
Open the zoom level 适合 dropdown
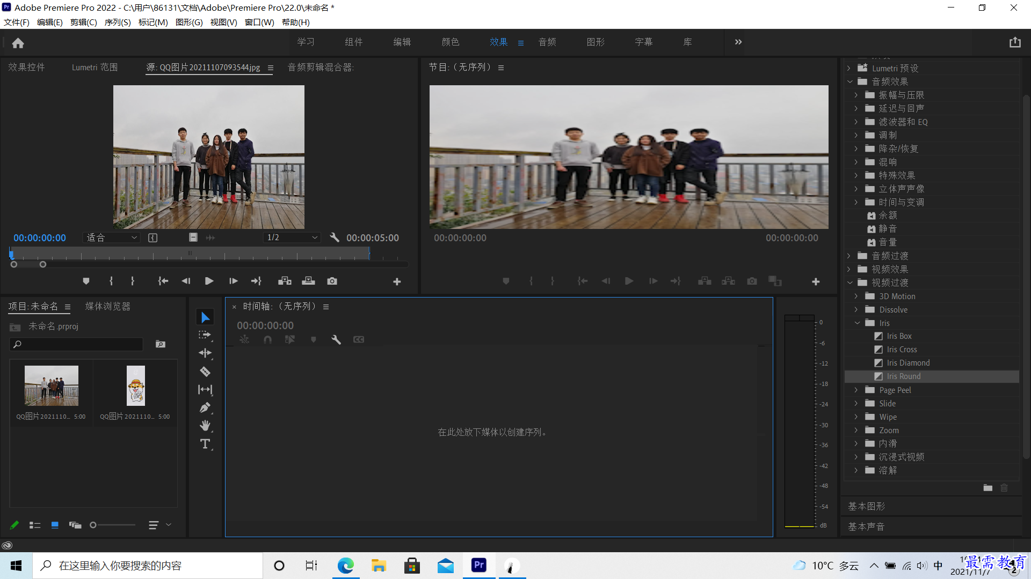[111, 237]
